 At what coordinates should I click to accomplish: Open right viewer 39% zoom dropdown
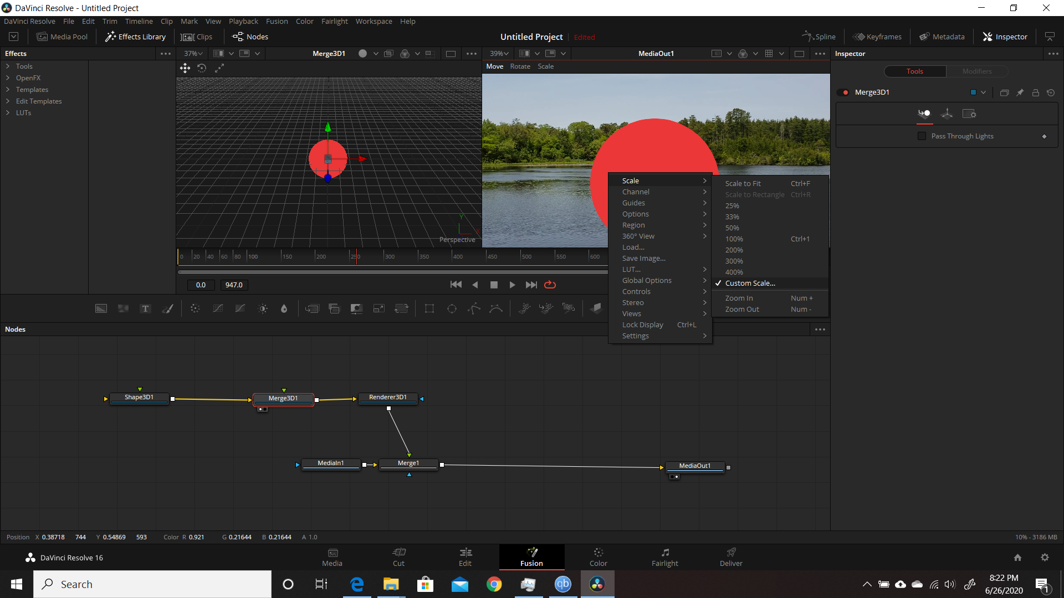point(499,54)
